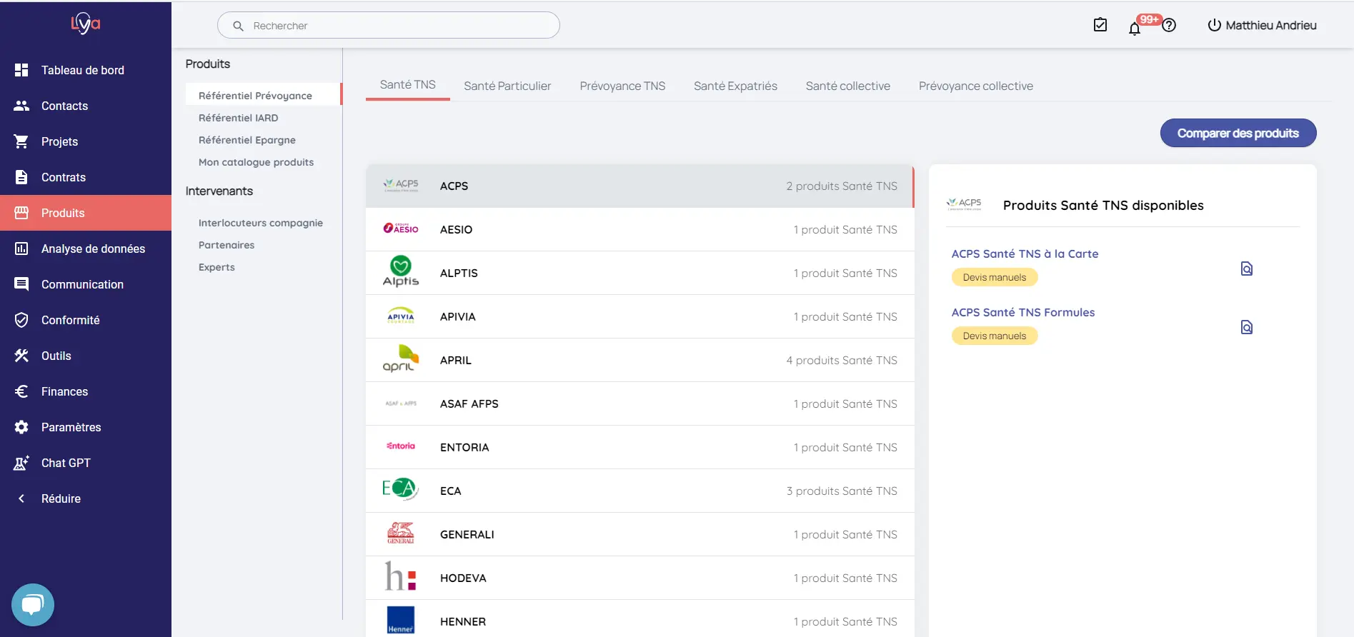Viewport: 1354px width, 637px height.
Task: Click the Finances euro icon
Action: (x=21, y=391)
